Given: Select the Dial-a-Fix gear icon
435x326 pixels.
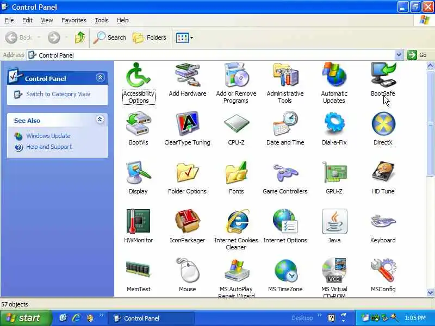Looking at the screenshot, I should [334, 124].
